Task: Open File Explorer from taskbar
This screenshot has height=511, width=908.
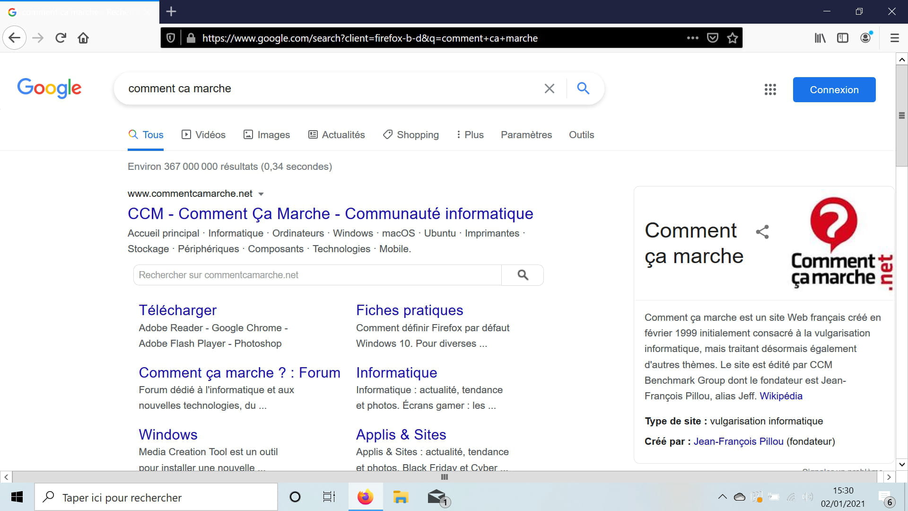Action: [x=401, y=497]
